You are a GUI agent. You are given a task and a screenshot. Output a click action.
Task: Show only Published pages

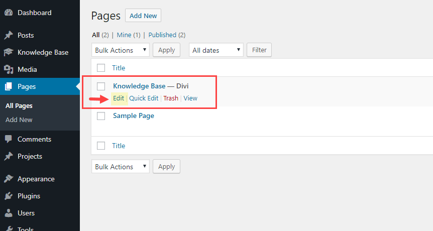tap(167, 35)
